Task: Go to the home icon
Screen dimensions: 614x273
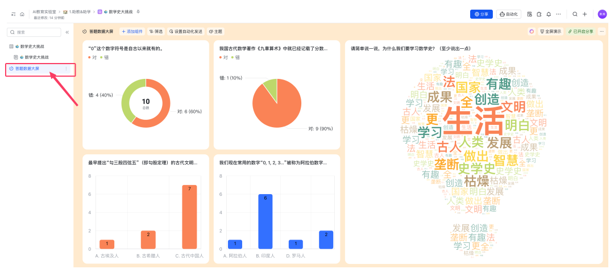Action: click(22, 14)
